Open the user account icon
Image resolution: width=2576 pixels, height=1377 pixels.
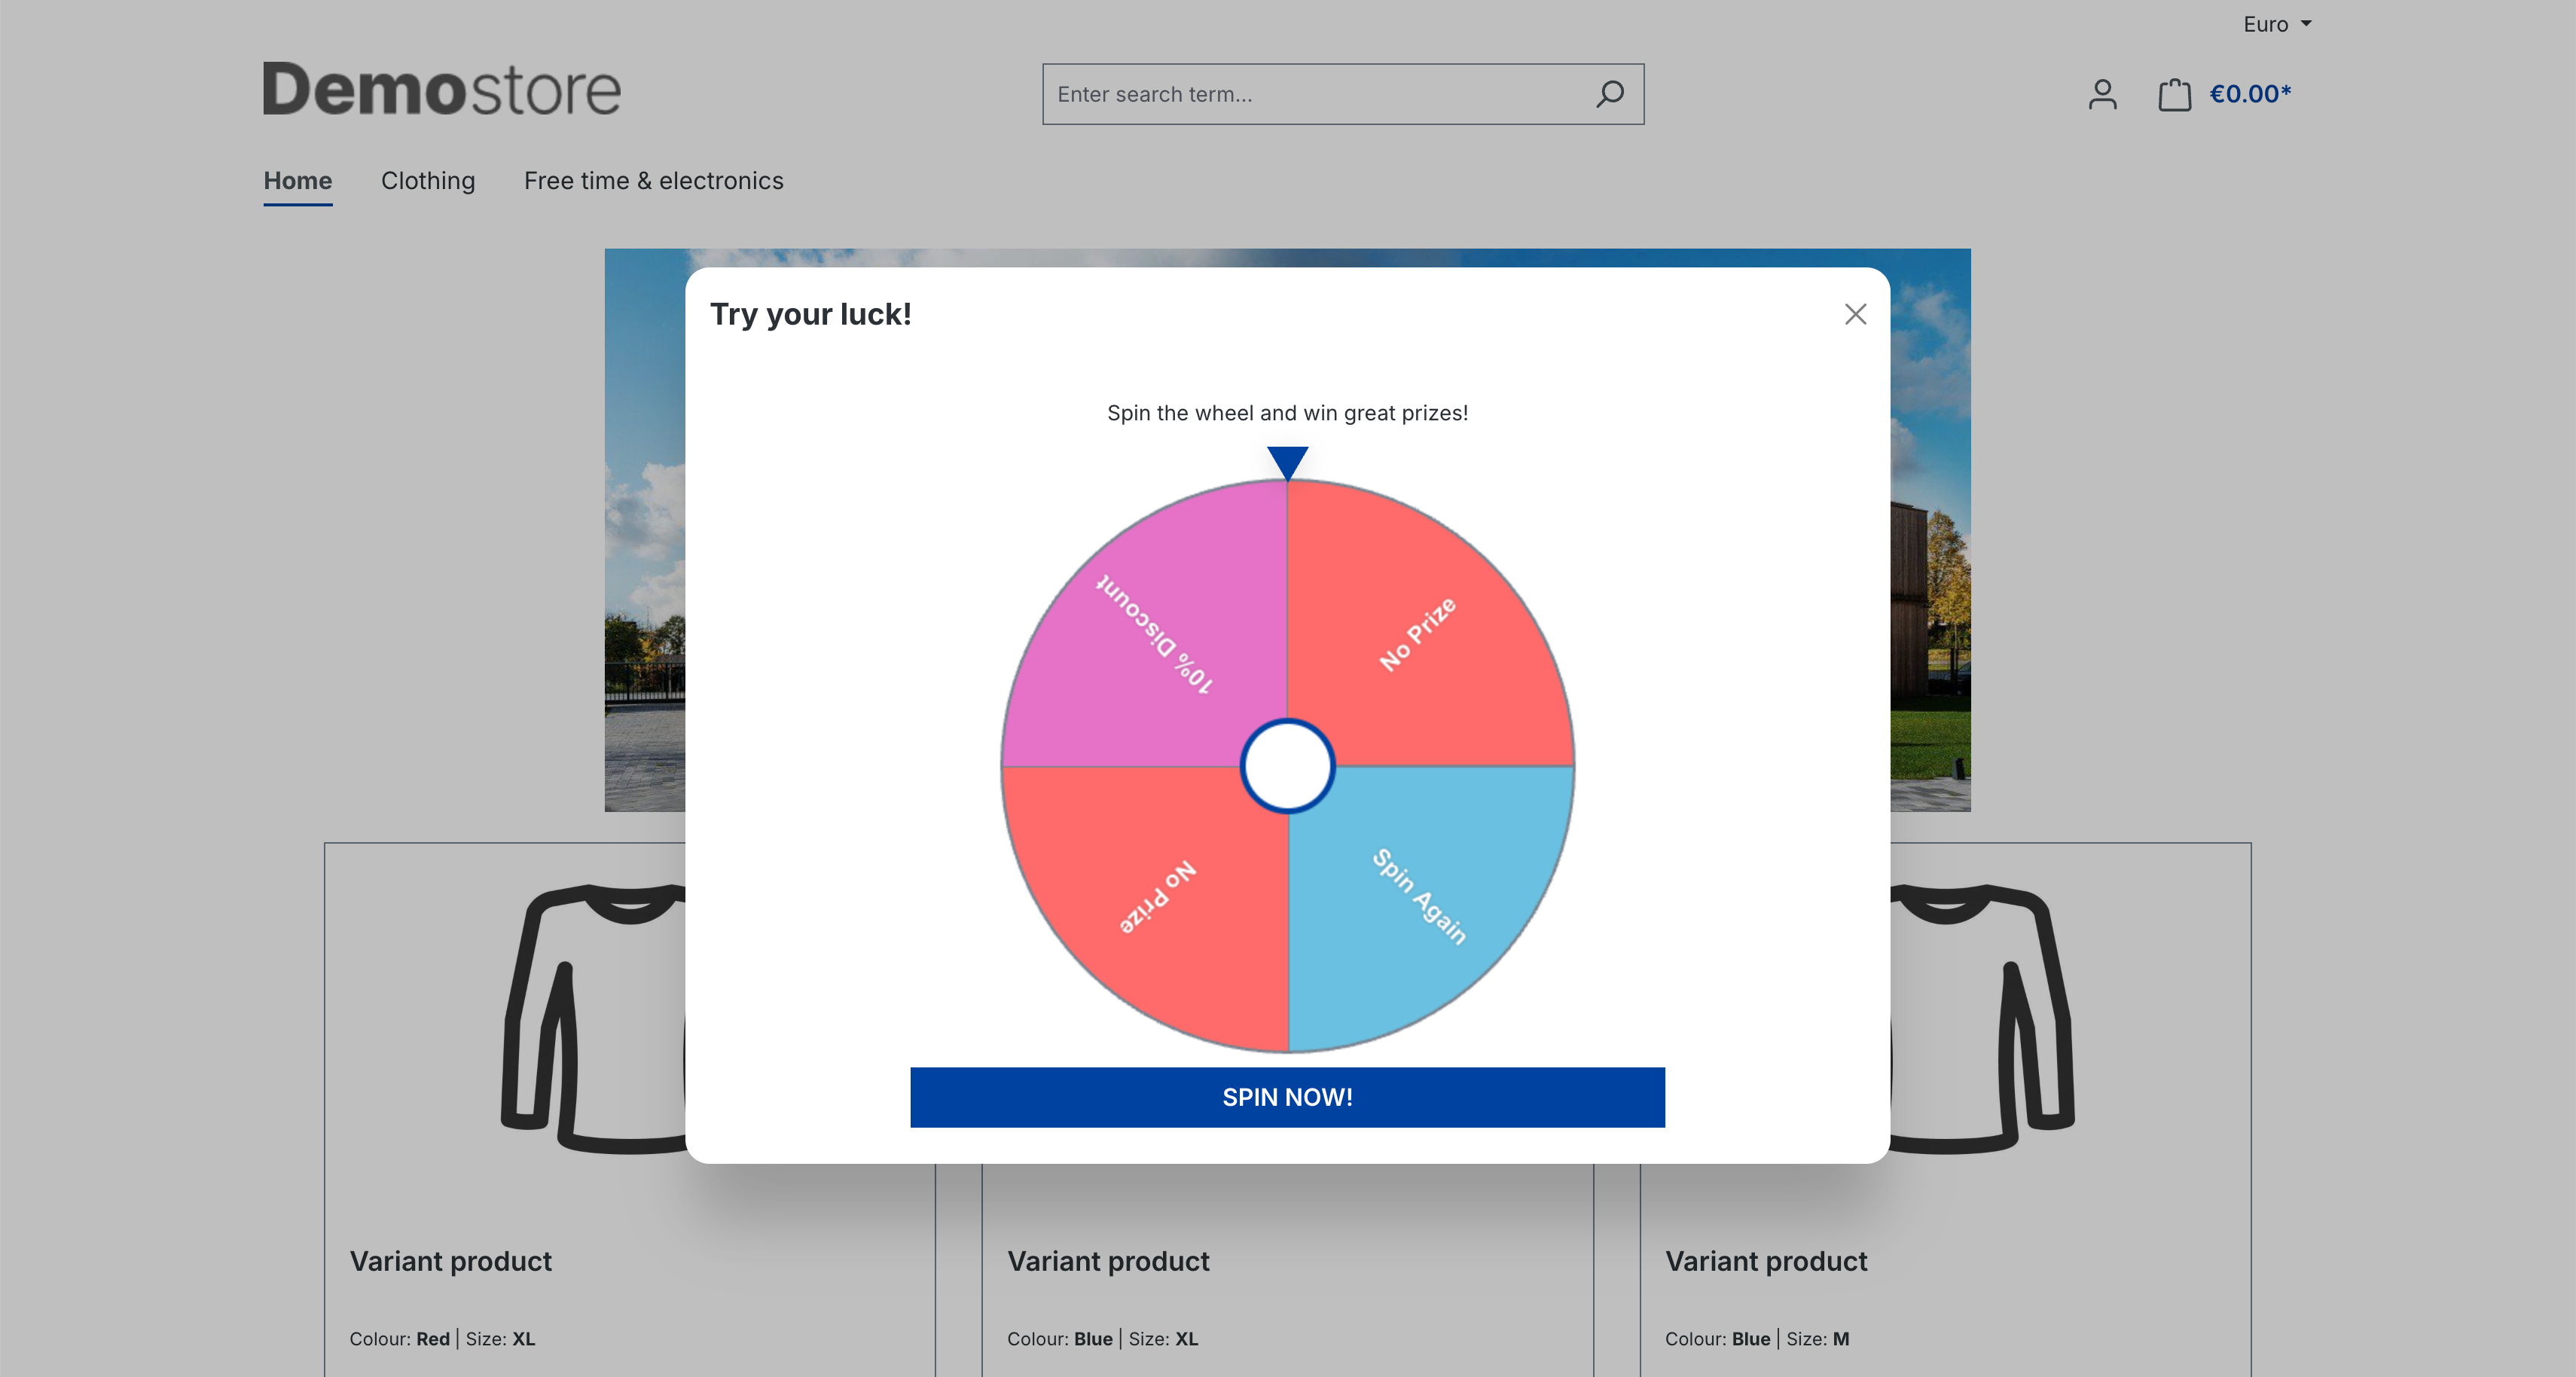[x=2102, y=94]
